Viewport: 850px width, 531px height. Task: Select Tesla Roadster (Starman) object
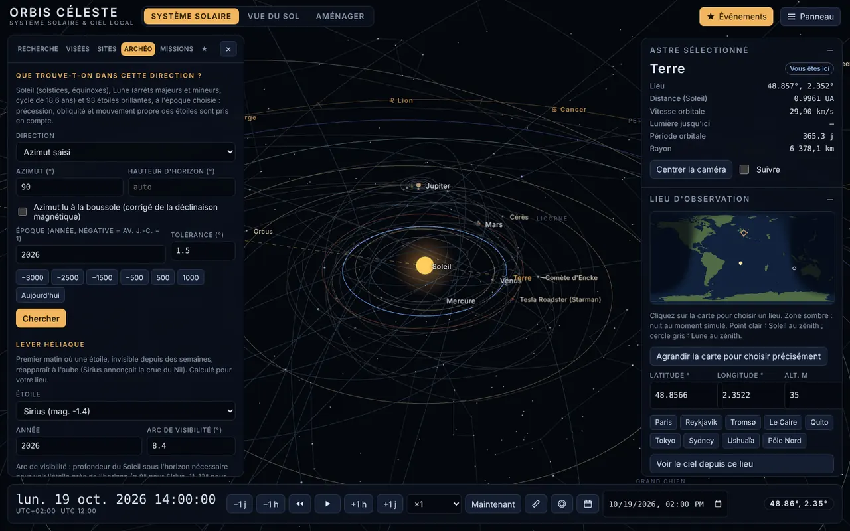515,300
